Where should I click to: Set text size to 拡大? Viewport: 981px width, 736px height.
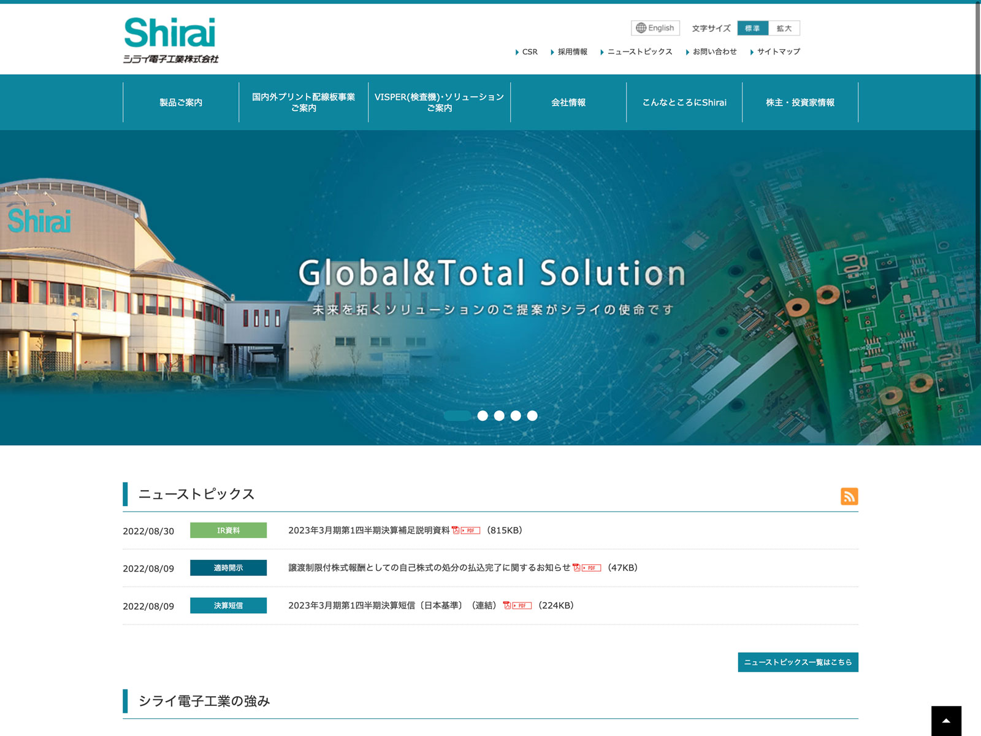[784, 28]
